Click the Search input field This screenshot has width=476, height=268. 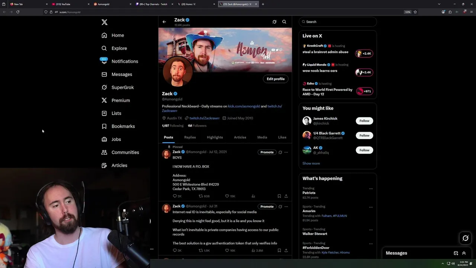click(x=338, y=22)
